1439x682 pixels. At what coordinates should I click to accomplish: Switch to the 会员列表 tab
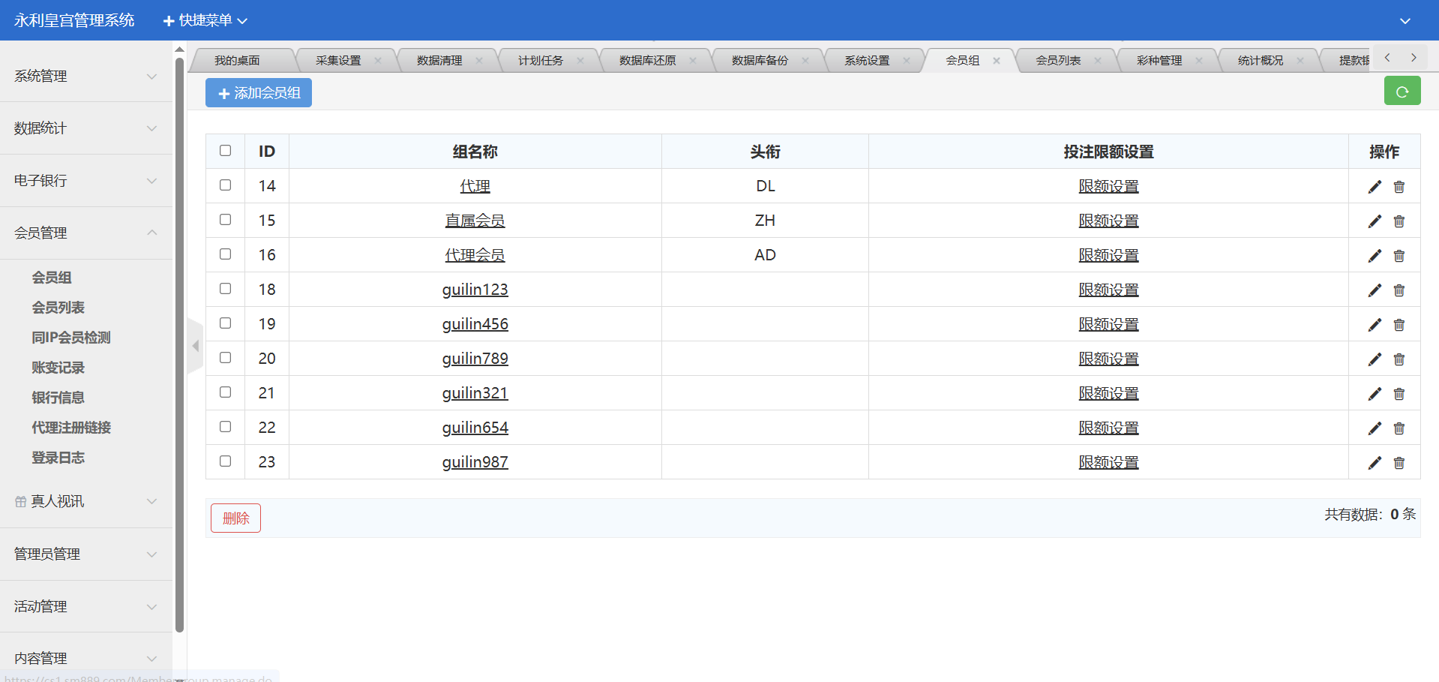pyautogui.click(x=1057, y=61)
